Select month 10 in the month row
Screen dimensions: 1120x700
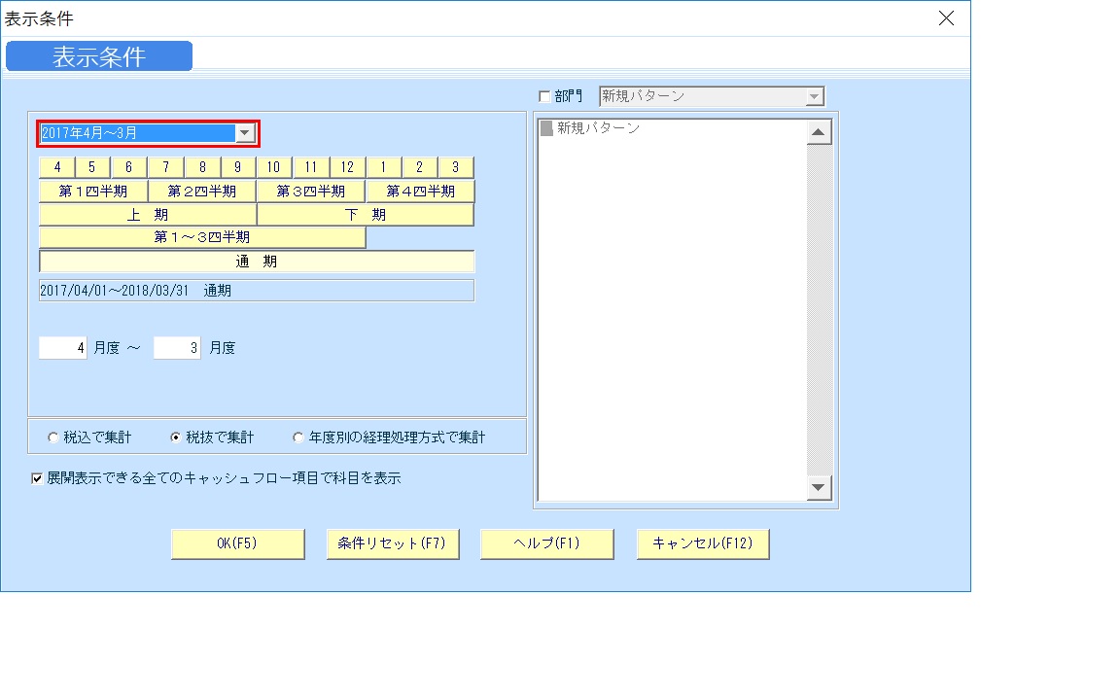tap(274, 166)
